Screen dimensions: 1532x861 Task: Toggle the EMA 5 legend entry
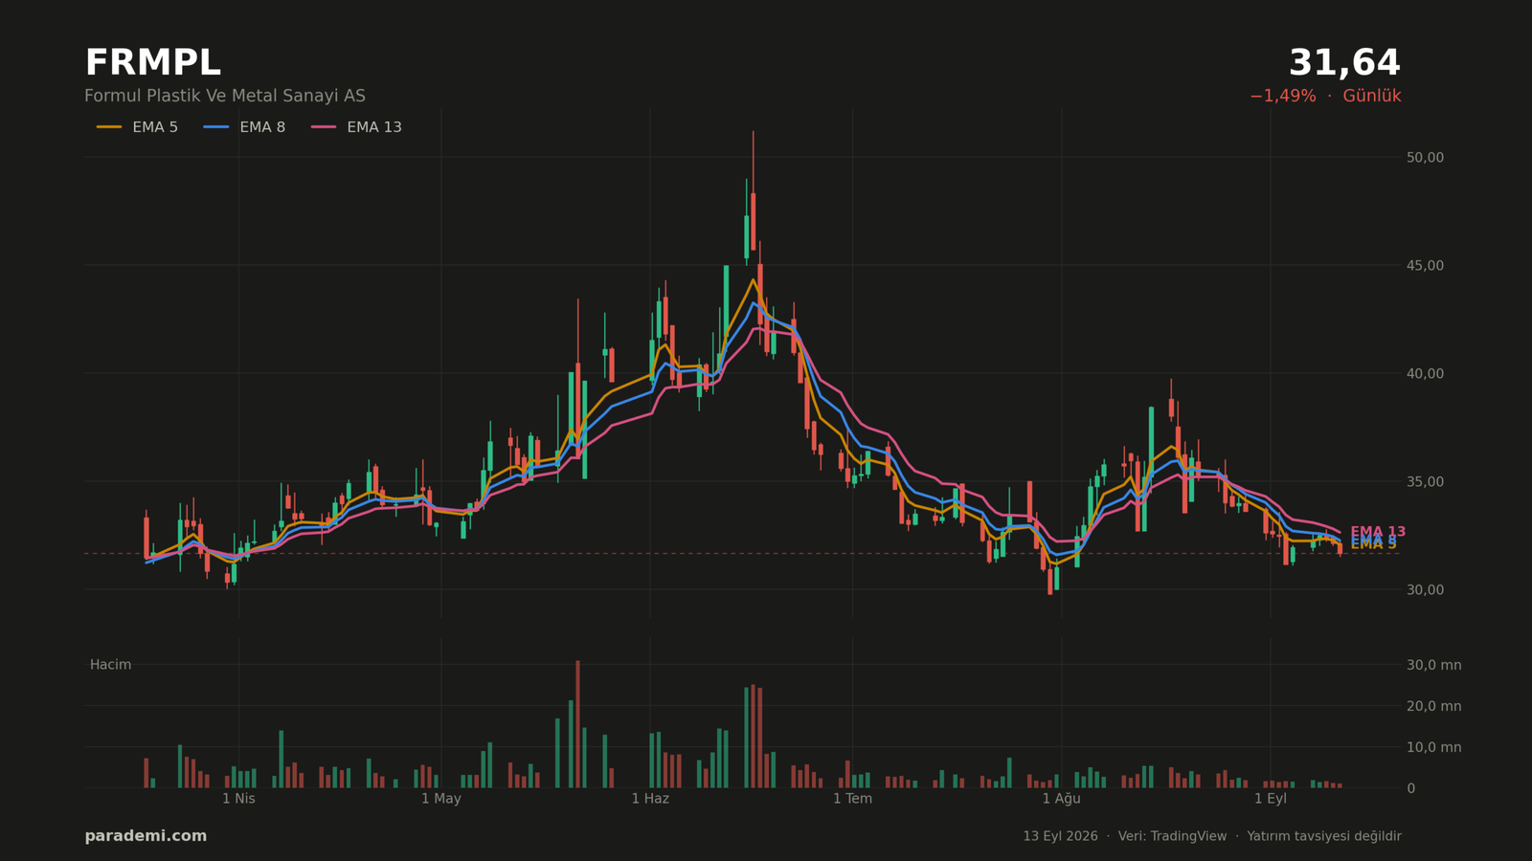[x=137, y=127]
